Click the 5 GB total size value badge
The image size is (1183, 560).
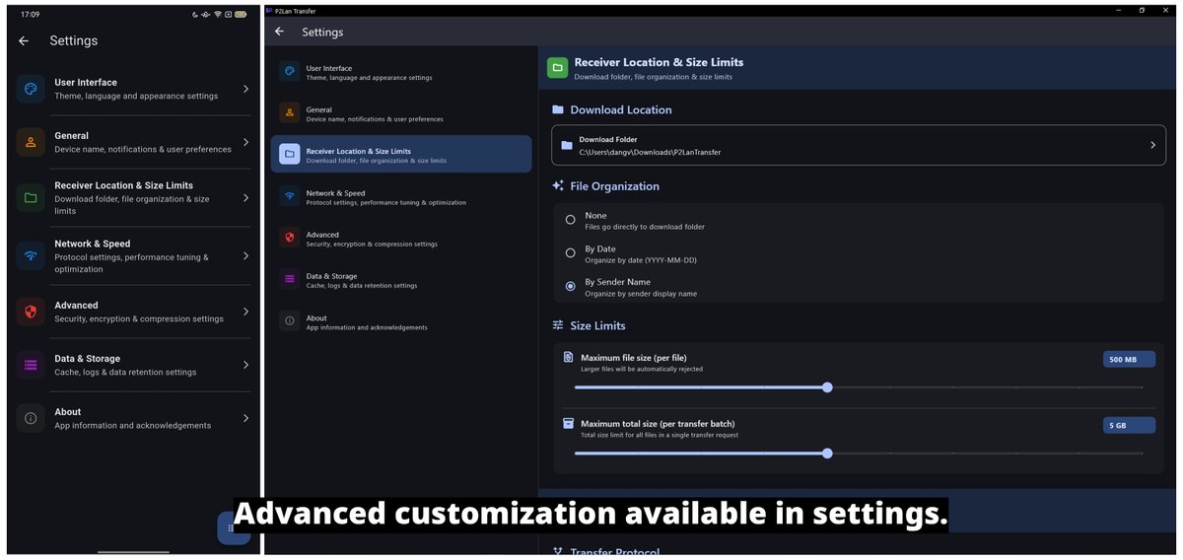tap(1129, 426)
